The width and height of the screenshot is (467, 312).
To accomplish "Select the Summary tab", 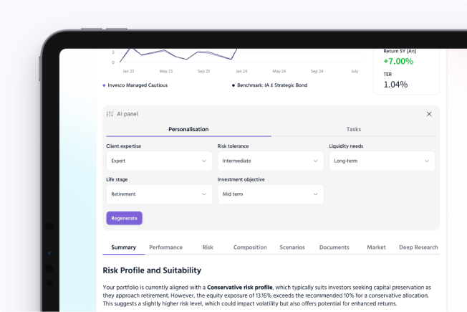I will point(124,247).
